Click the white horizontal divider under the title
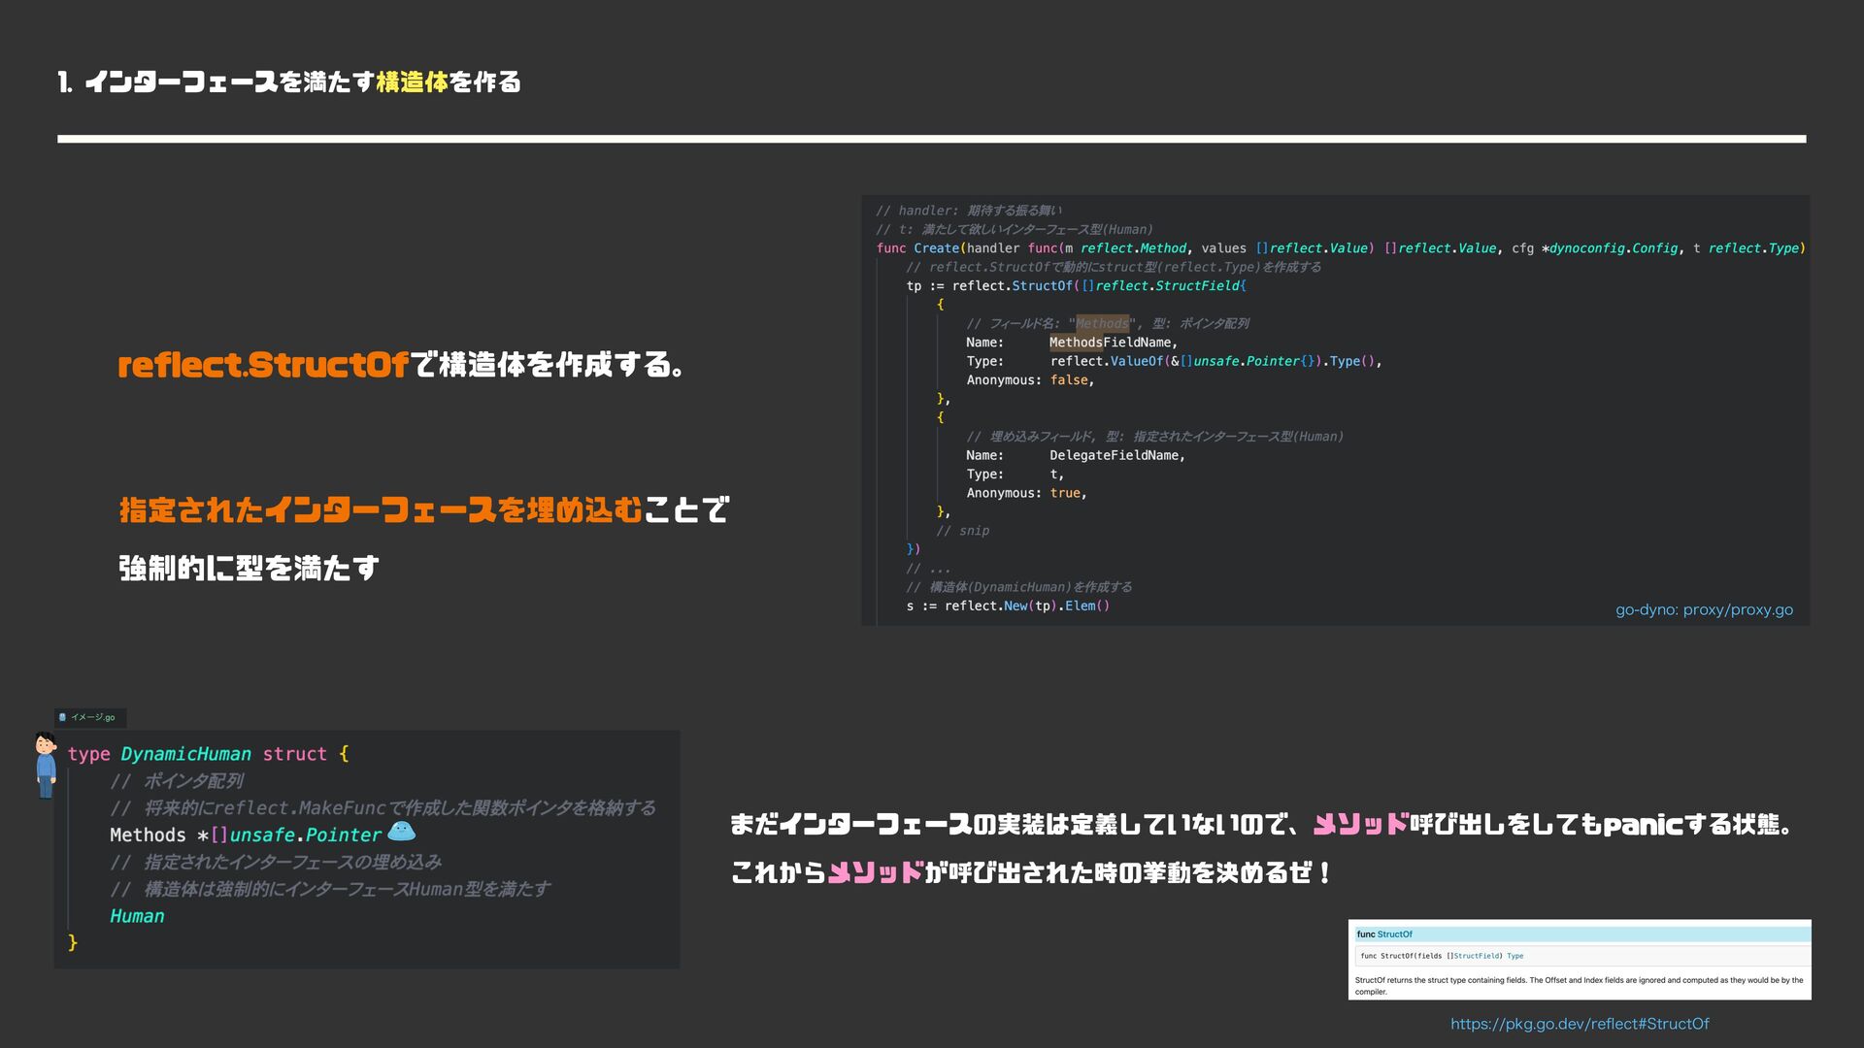This screenshot has width=1864, height=1048. point(930,139)
